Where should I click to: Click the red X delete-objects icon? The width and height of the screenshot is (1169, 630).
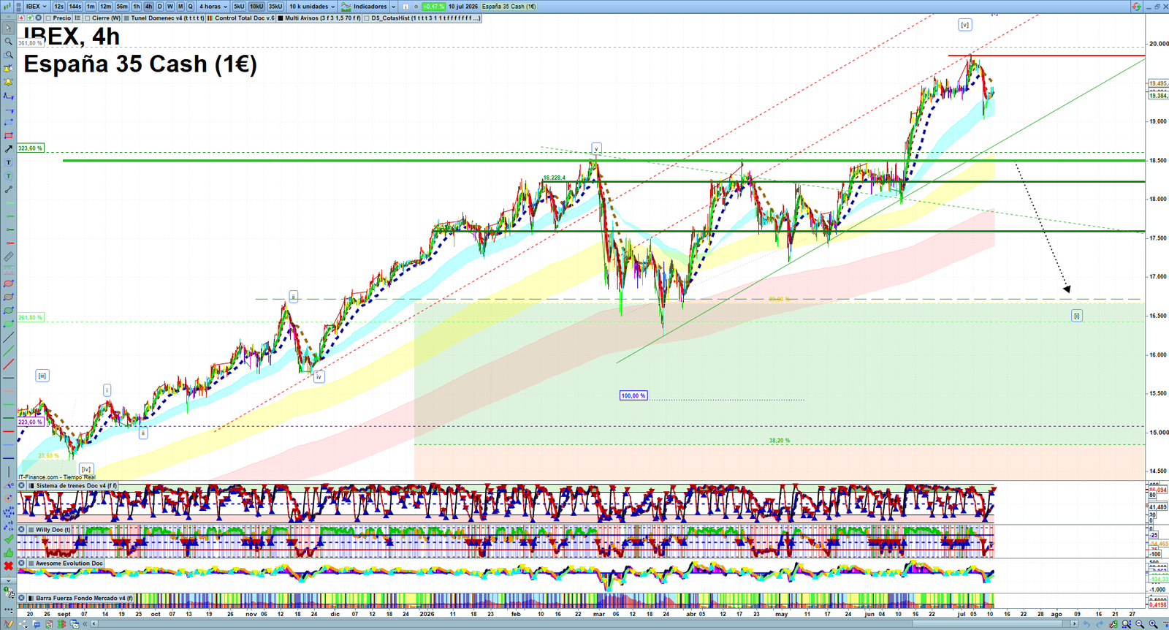(x=9, y=566)
